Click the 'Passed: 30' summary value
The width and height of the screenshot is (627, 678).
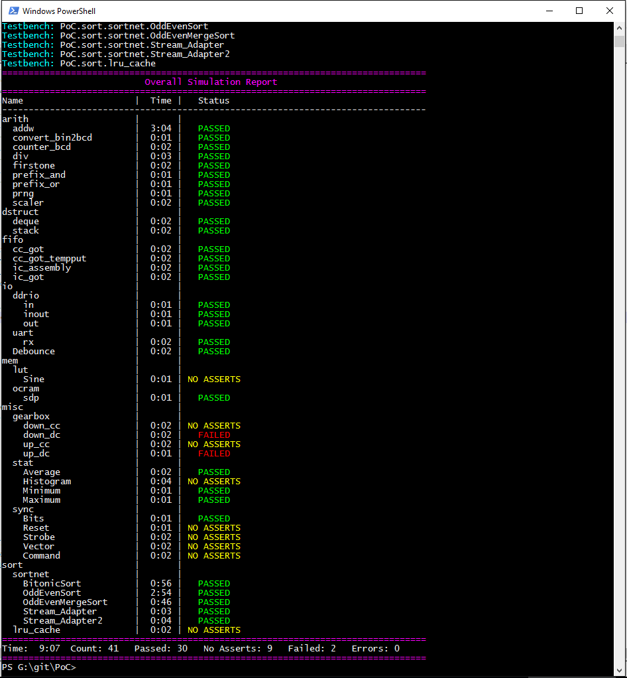point(161,649)
